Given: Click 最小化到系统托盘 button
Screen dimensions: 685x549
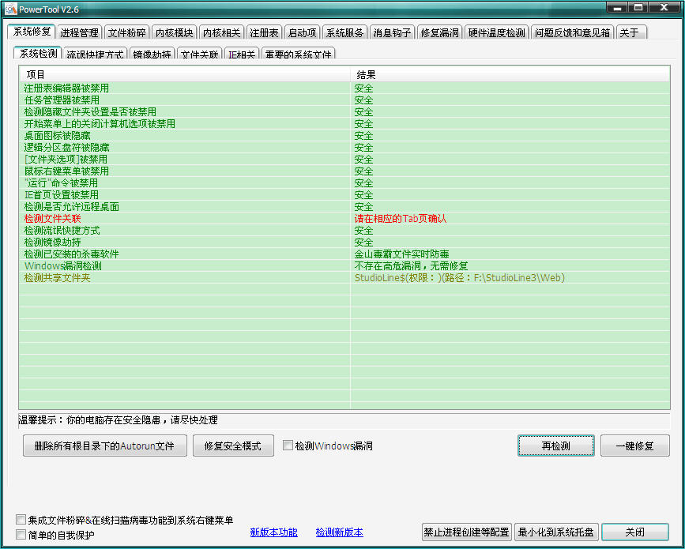Looking at the screenshot, I should (x=556, y=532).
